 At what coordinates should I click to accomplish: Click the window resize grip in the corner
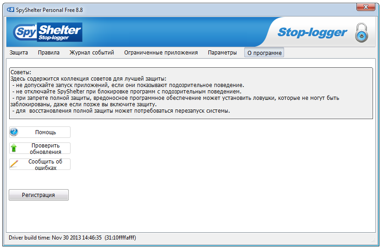[x=373, y=240]
